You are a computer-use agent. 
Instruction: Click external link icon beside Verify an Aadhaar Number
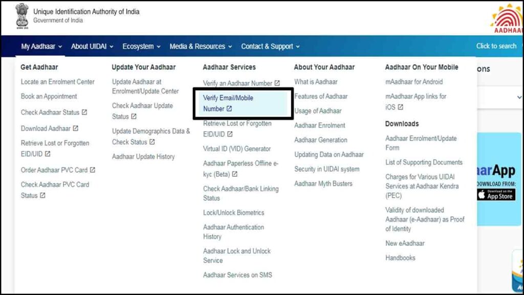coord(277,82)
